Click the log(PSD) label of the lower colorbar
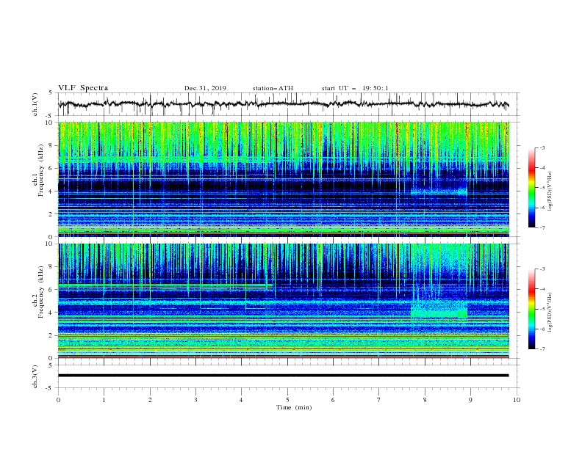582x449 pixels. [x=550, y=313]
